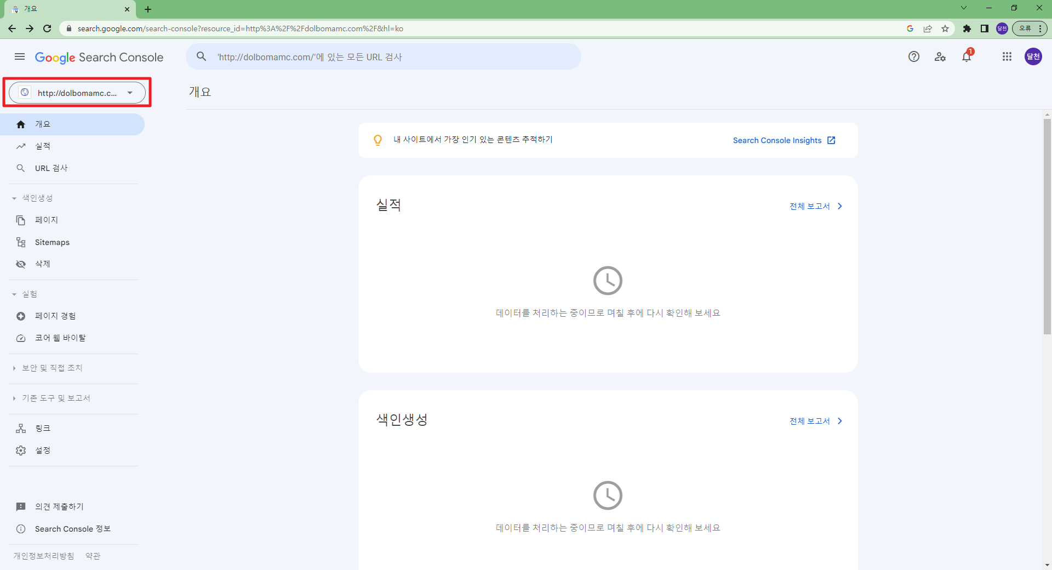
Task: Collapse the 색인생성 sidebar section
Action: click(x=32, y=198)
